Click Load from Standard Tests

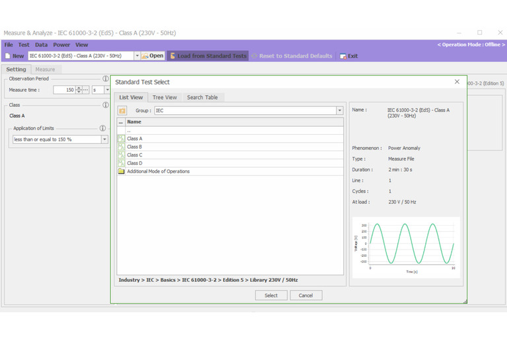[x=208, y=56]
